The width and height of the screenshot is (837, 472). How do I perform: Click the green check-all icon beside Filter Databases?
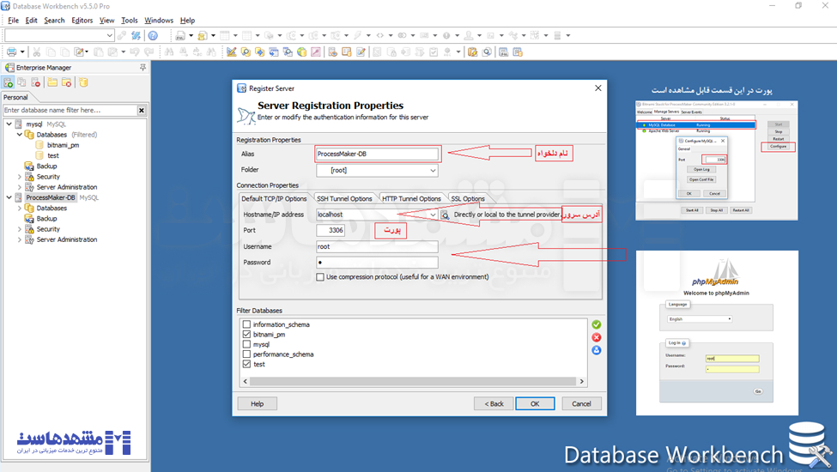coord(597,324)
